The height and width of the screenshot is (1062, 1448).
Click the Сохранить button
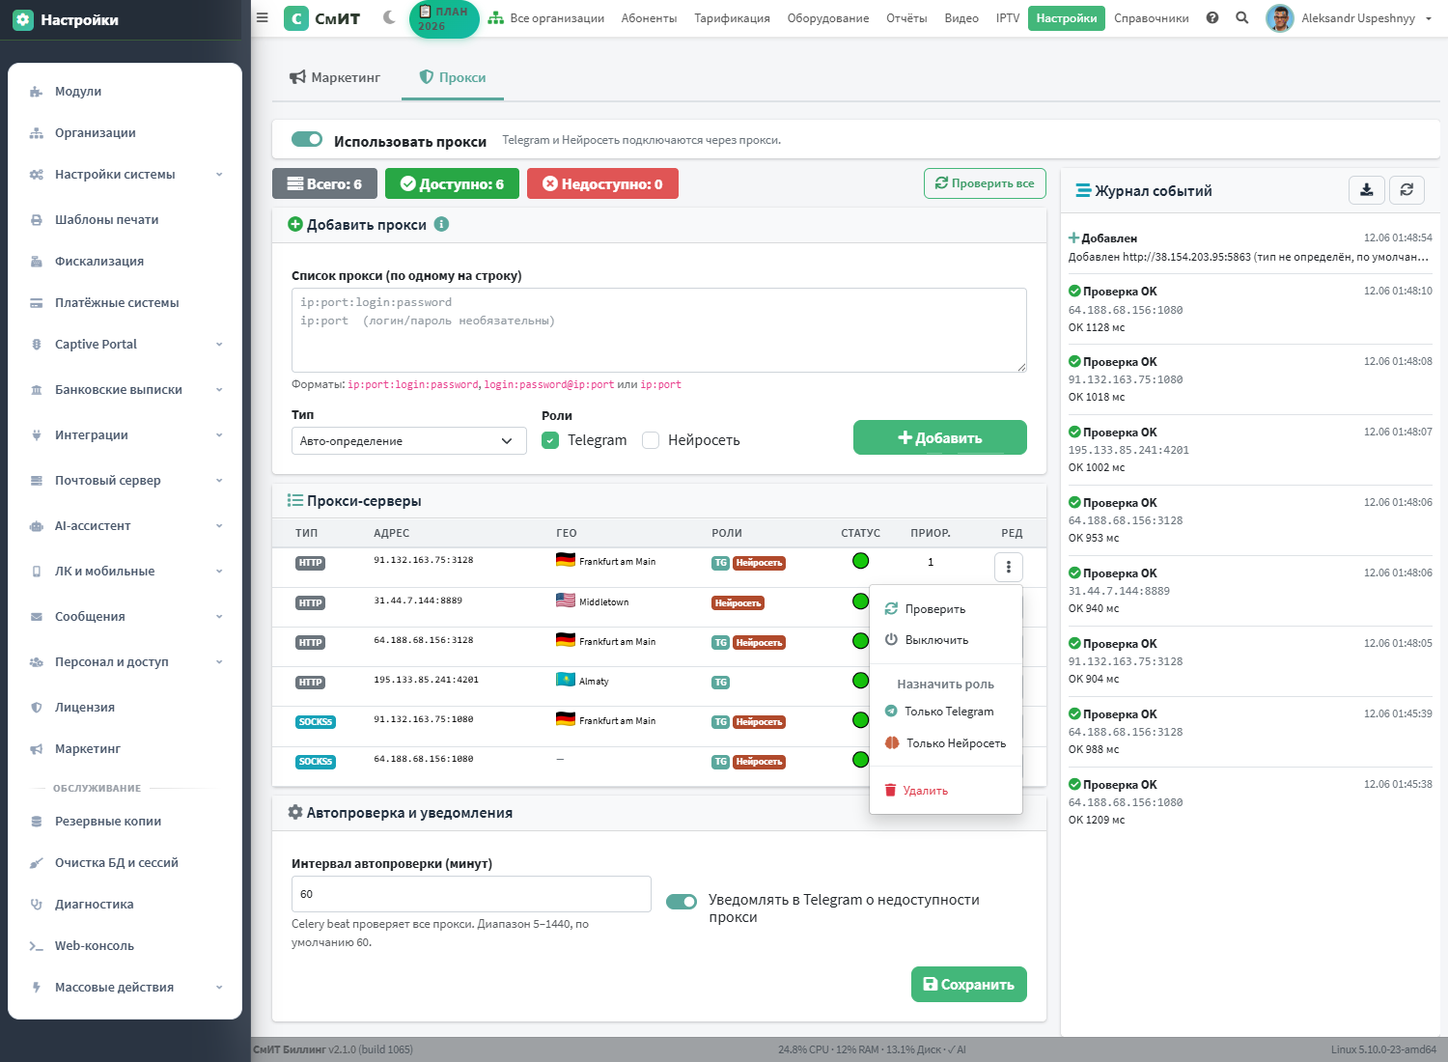(x=969, y=985)
